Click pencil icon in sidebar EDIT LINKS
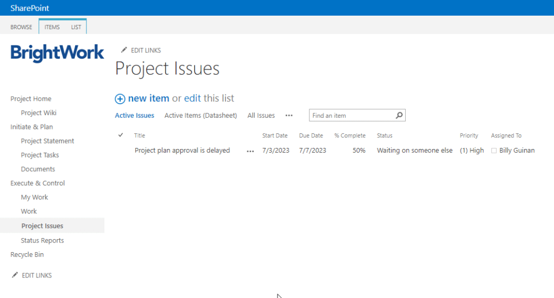Screen dimensions: 554x298 [15, 275]
